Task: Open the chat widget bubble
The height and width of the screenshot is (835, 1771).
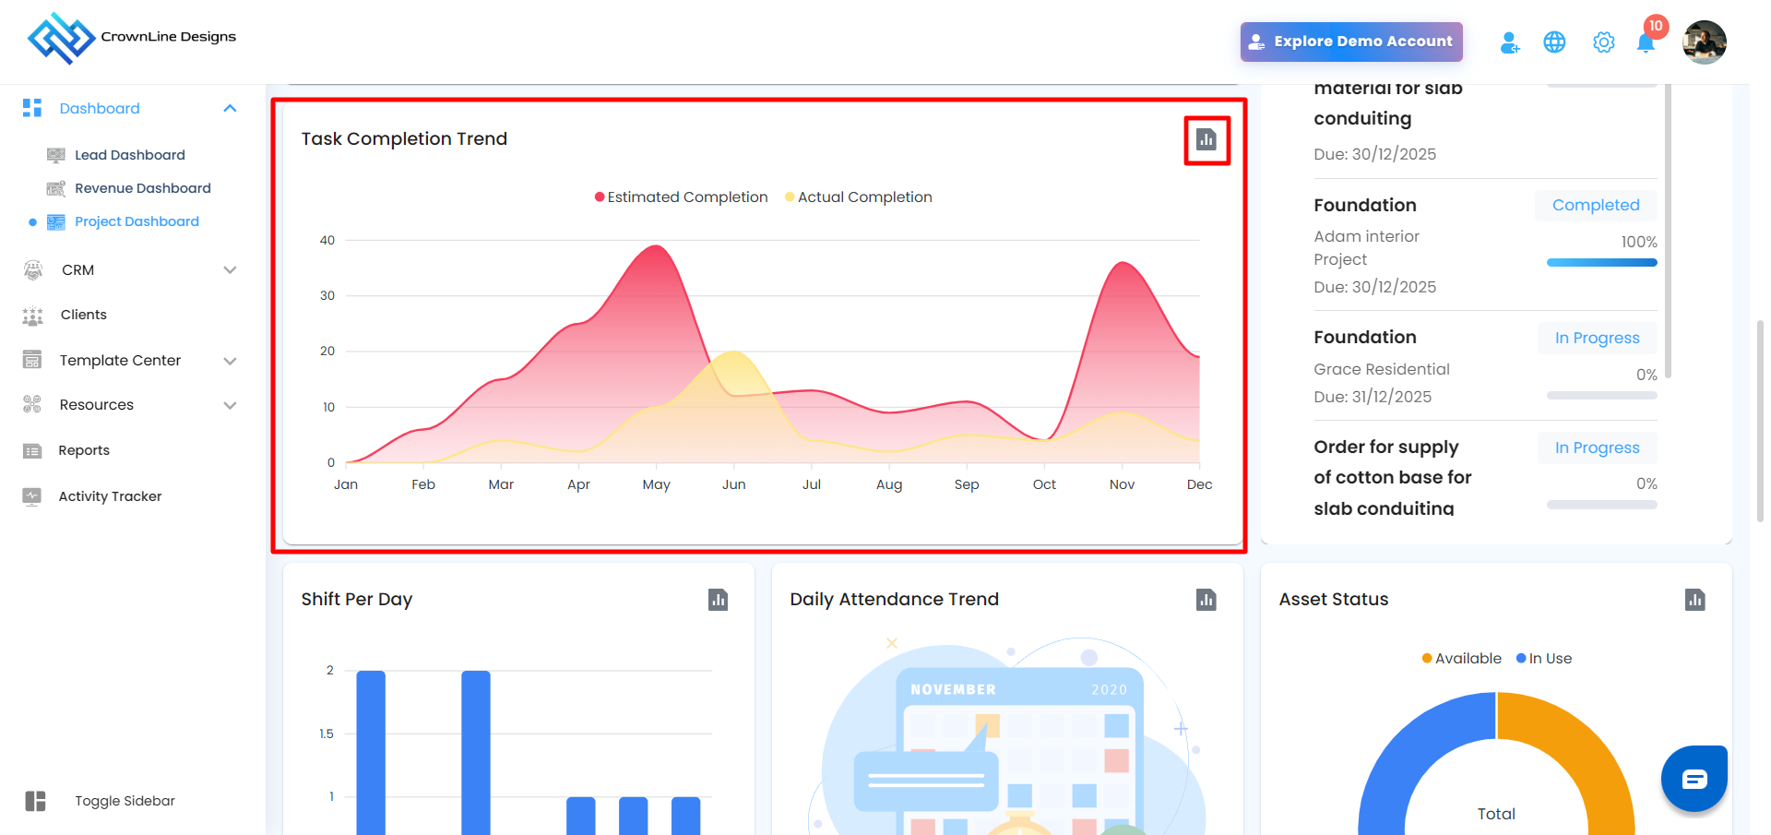Action: 1694,779
